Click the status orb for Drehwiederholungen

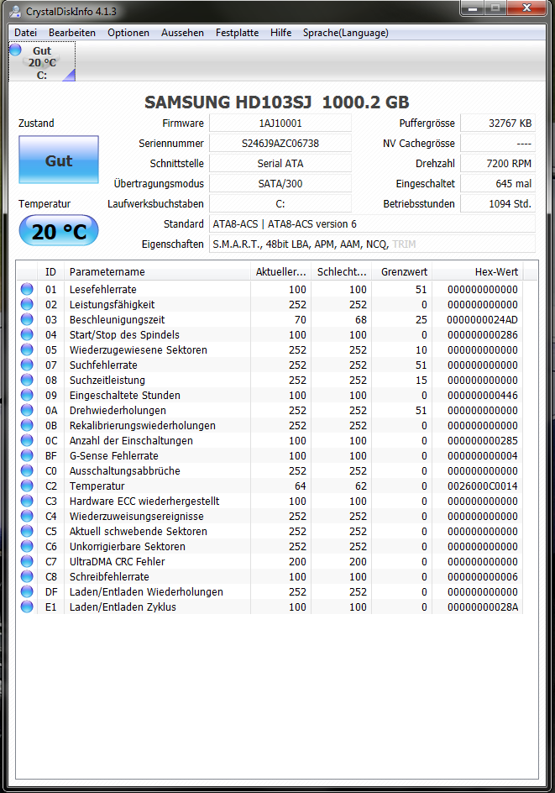[x=27, y=410]
